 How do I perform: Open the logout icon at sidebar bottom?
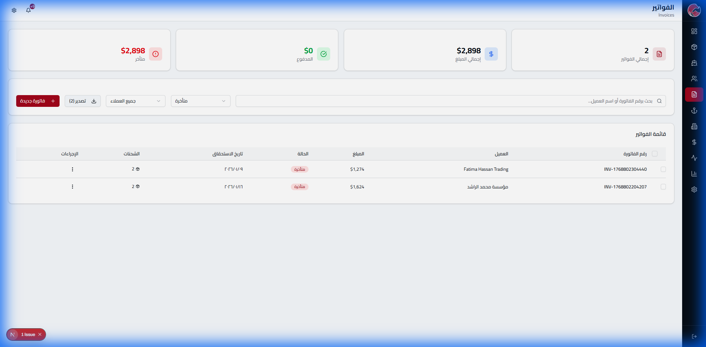694,336
